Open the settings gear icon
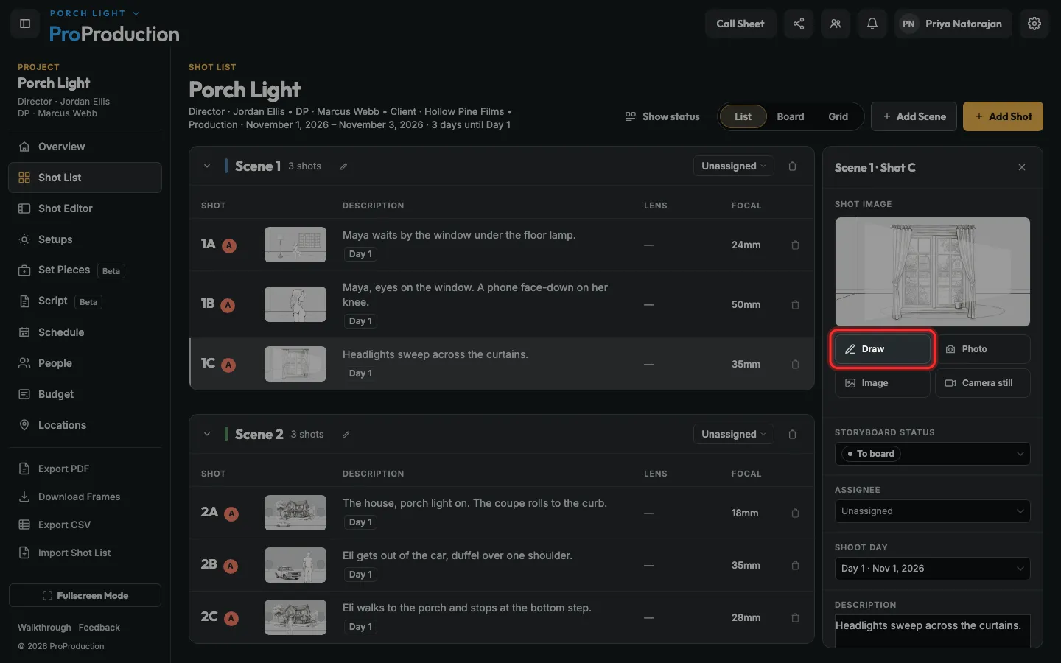Image resolution: width=1061 pixels, height=663 pixels. (x=1034, y=24)
